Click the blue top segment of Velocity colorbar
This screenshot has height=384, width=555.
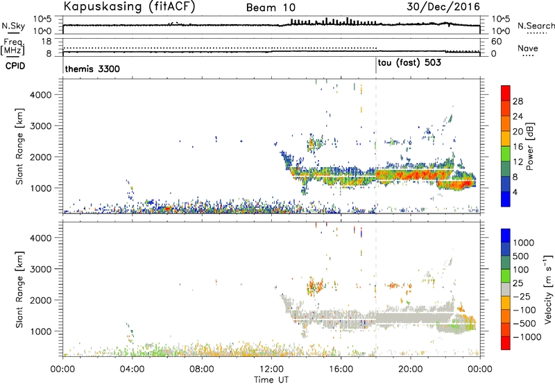[x=506, y=236]
